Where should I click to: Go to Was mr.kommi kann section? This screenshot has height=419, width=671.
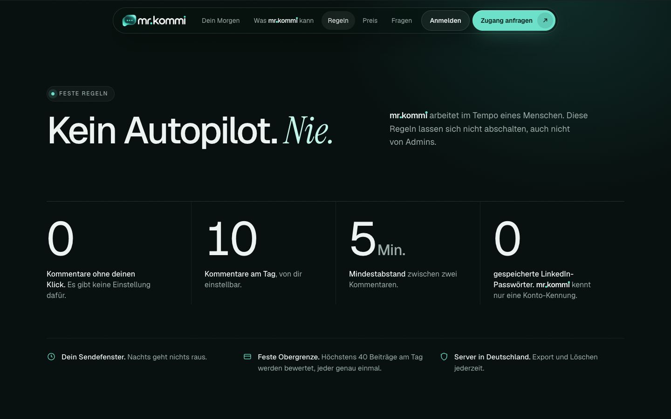pos(283,20)
